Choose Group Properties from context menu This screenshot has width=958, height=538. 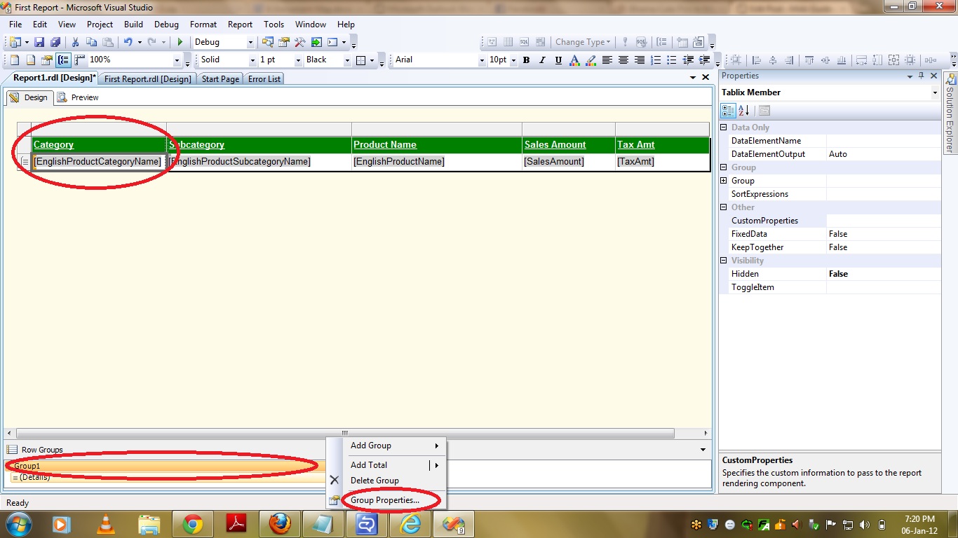pyautogui.click(x=385, y=500)
